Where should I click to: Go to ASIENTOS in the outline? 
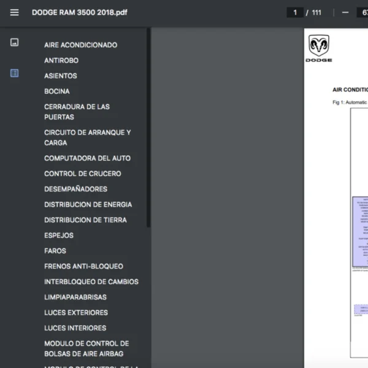61,75
